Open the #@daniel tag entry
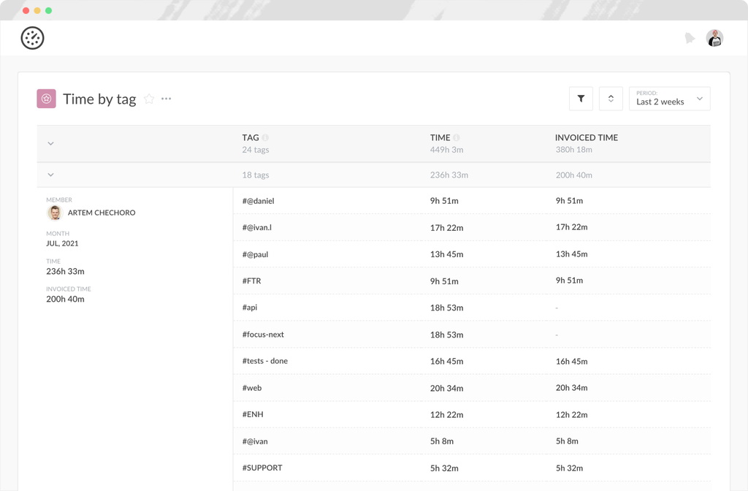748x491 pixels. tap(258, 200)
